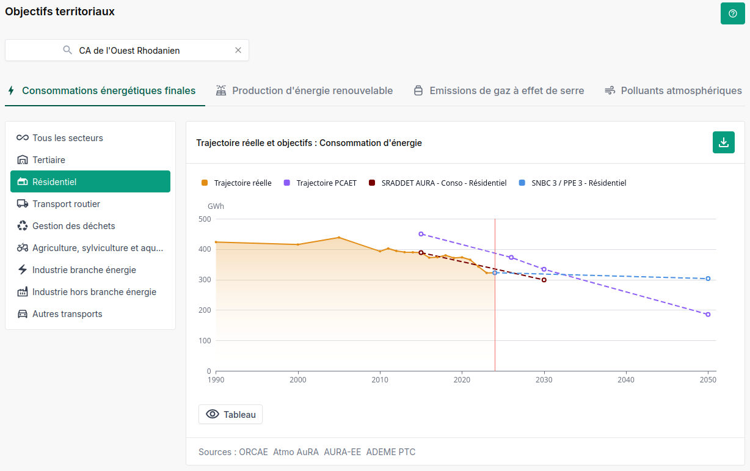Open the ORCAE source link
750x471 pixels.
point(253,452)
